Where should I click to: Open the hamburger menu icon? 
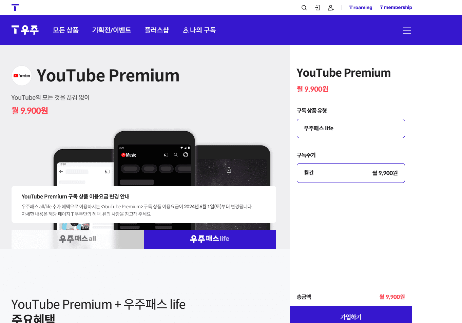[x=407, y=30]
